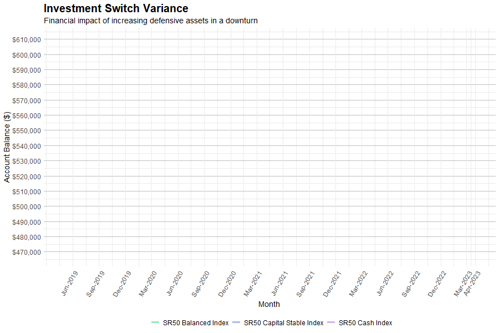Viewport: 499px width, 333px height.
Task: Select the SR50 Cash Index legend label
Action: click(x=365, y=323)
